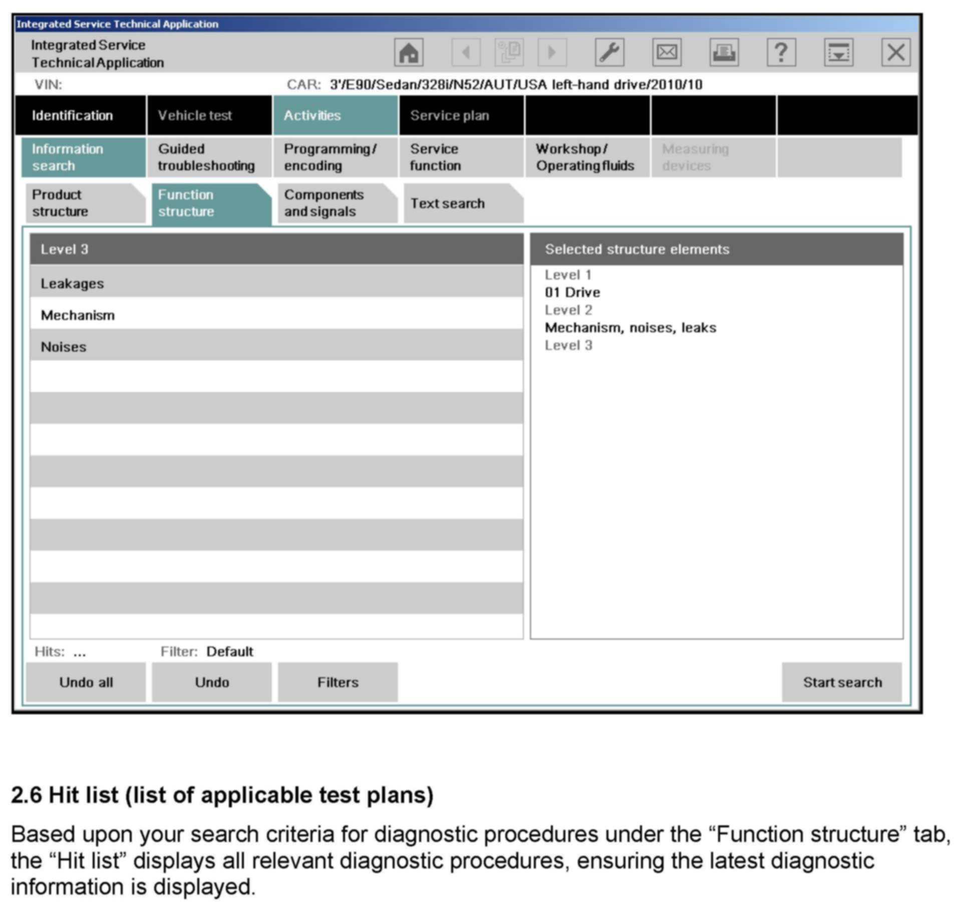
Task: Select Mechanism in Level 3 list
Action: coord(275,315)
